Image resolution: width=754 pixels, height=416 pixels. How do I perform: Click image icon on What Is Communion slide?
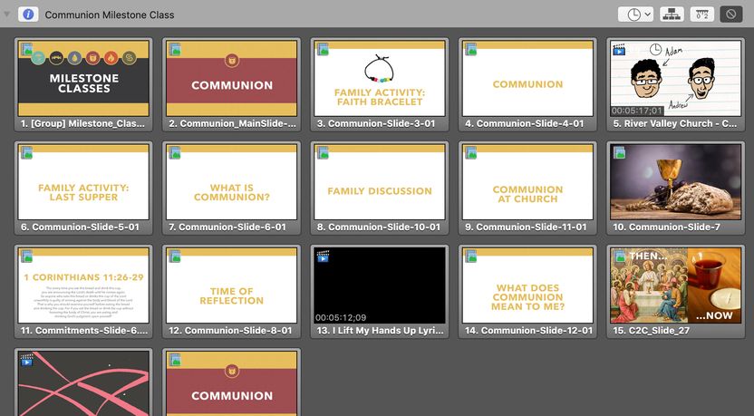175,152
